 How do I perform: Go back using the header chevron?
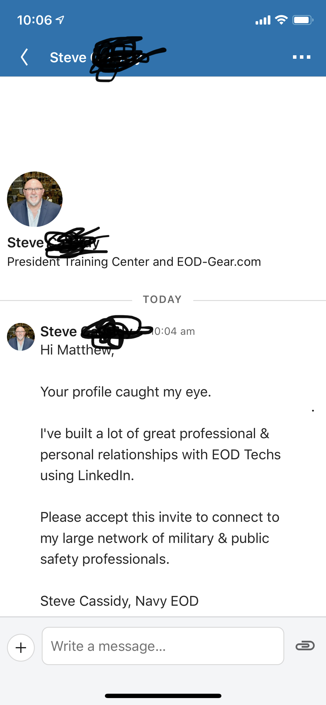coord(25,57)
